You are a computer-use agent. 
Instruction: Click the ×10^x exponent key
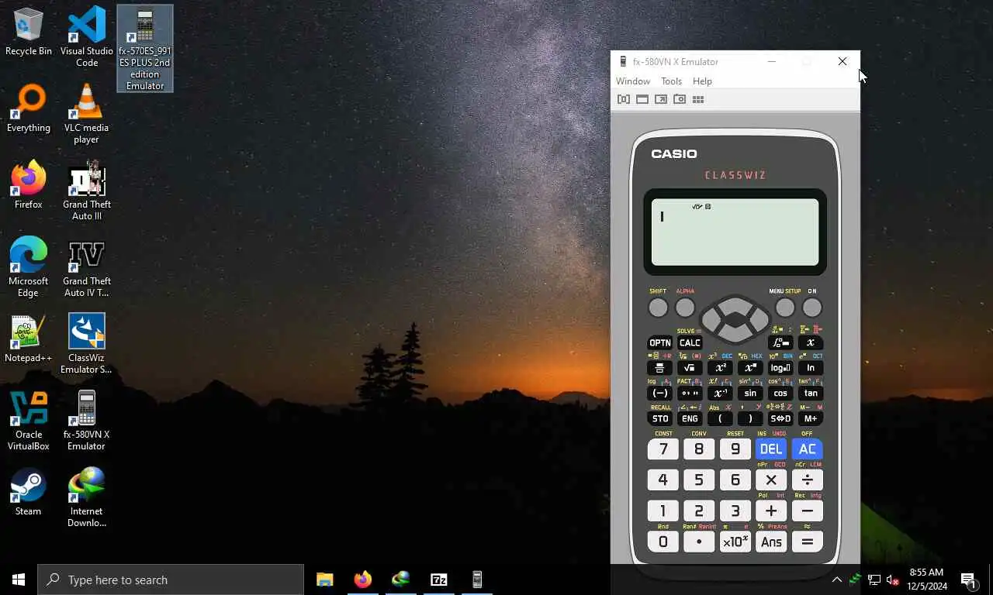coord(735,542)
